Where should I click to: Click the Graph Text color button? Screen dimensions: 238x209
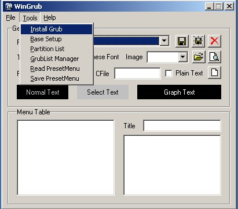(179, 92)
